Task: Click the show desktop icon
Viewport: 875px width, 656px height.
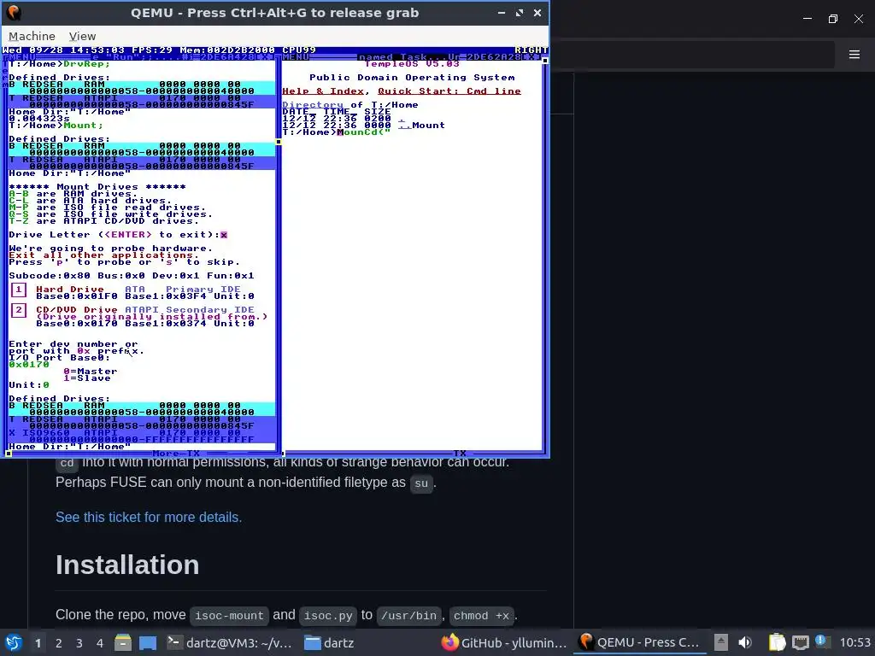Action: (148, 642)
